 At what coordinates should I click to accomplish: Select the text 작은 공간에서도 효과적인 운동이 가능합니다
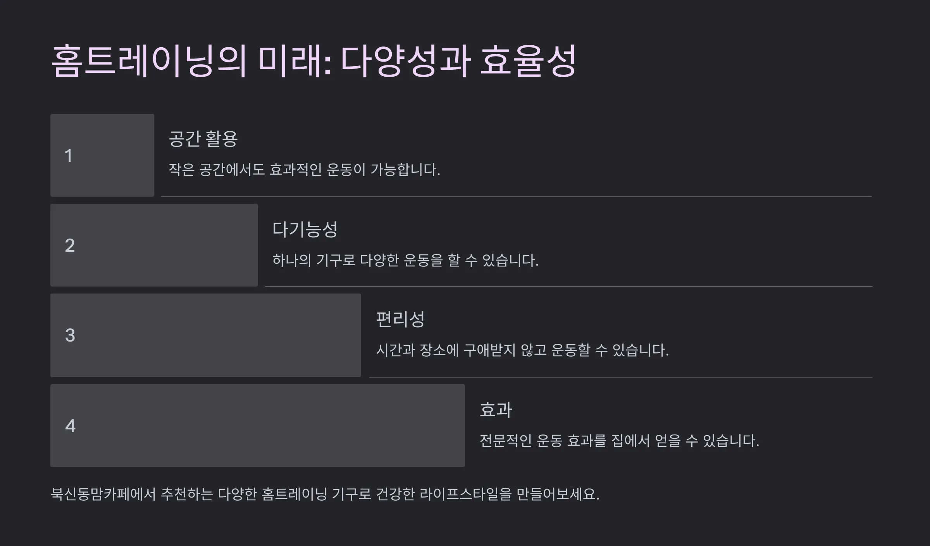click(305, 170)
